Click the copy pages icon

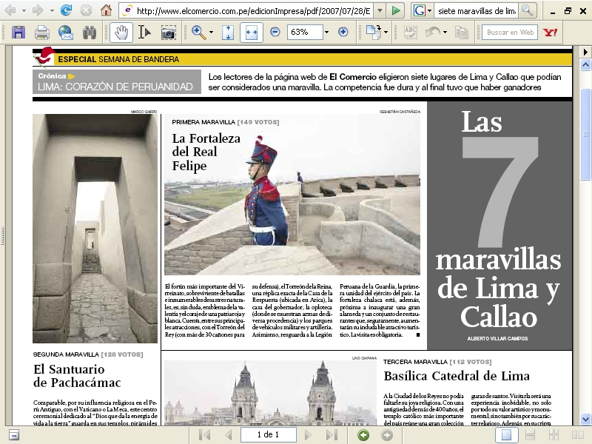point(462,33)
